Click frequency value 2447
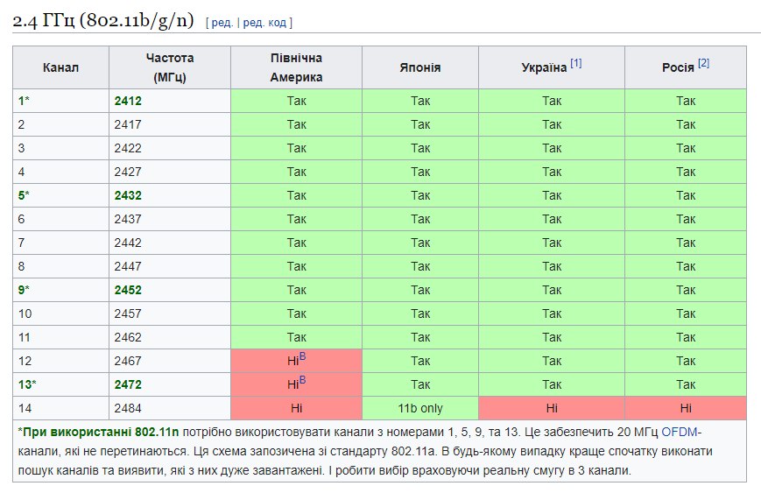The height and width of the screenshot is (493, 761). point(128,266)
